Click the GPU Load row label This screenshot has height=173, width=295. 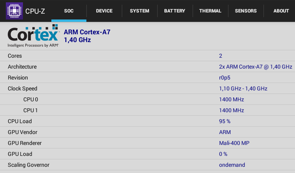(20, 154)
